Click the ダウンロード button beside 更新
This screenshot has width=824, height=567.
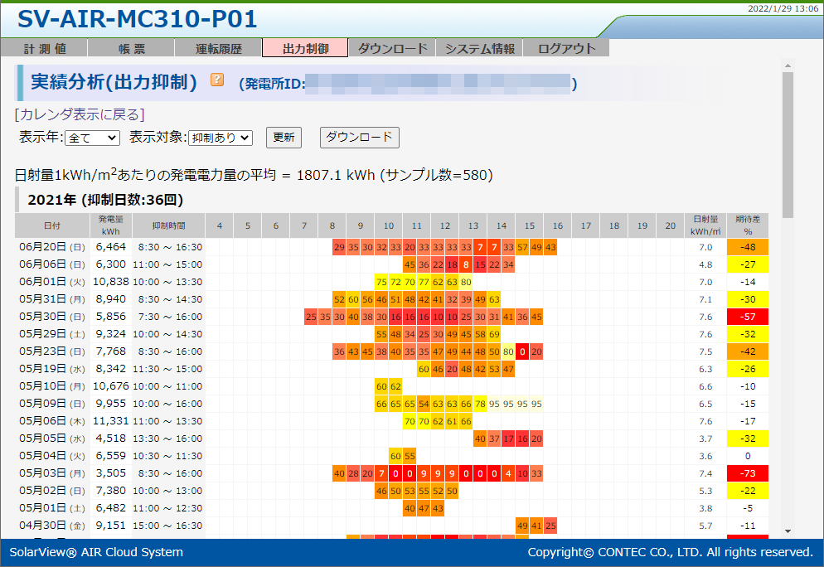pos(359,138)
